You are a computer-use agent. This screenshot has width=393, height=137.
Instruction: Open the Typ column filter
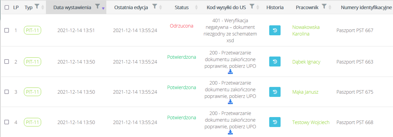(x=37, y=7)
